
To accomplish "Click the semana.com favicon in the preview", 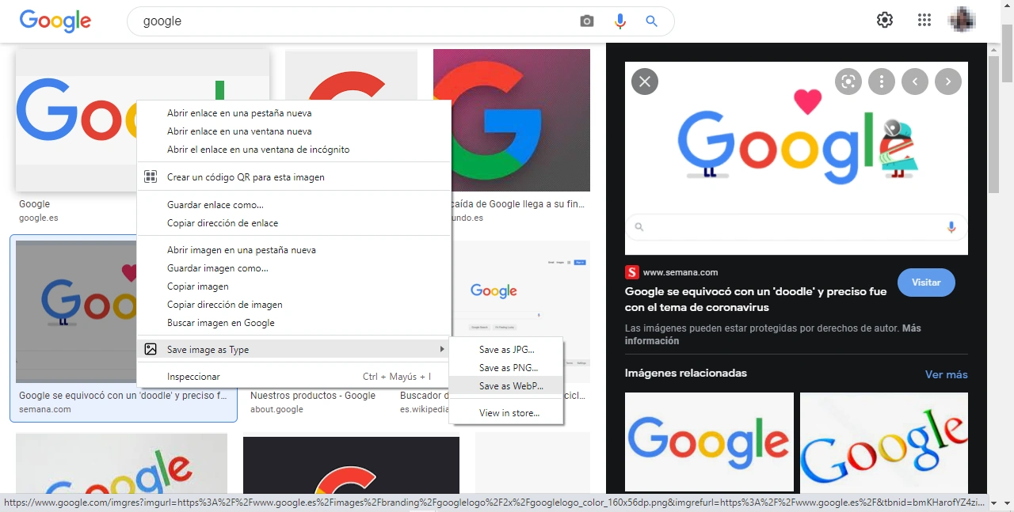I will pos(631,272).
